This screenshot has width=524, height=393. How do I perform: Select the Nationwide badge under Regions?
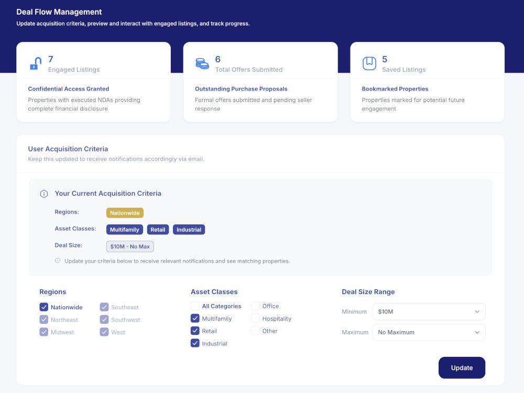[x=125, y=212]
